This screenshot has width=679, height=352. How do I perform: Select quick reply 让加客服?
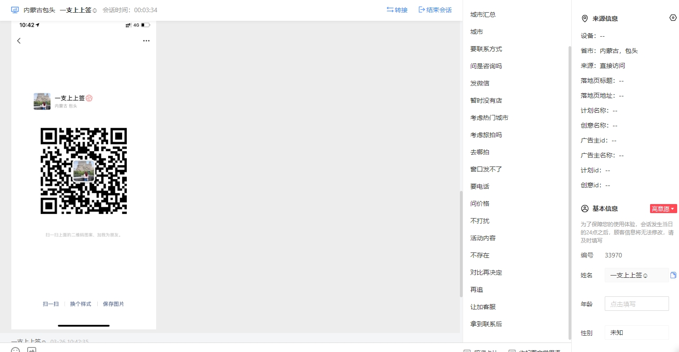[x=483, y=307]
